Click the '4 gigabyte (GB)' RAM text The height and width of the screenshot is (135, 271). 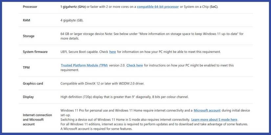pos(72,20)
